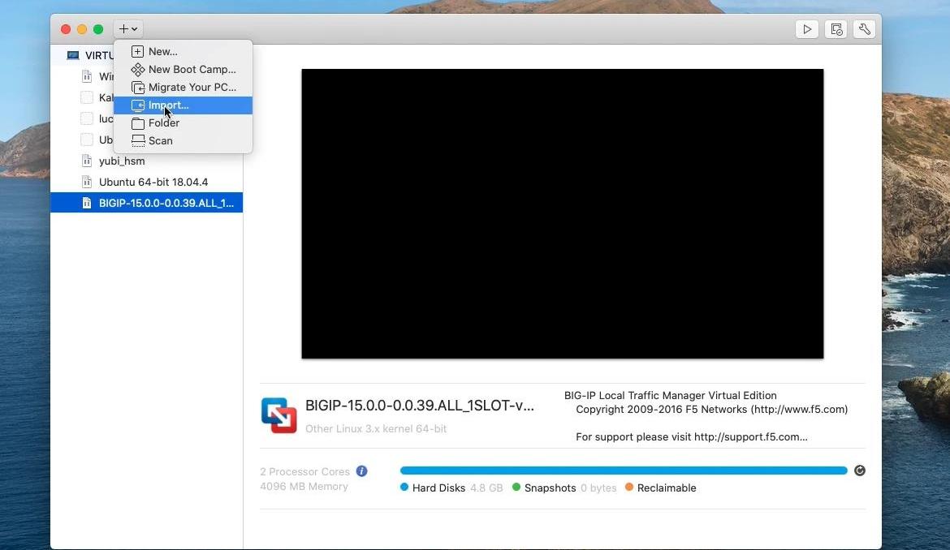Click the Hard Disks legend blue dot
Screen dimensions: 950x550
[x=404, y=487]
